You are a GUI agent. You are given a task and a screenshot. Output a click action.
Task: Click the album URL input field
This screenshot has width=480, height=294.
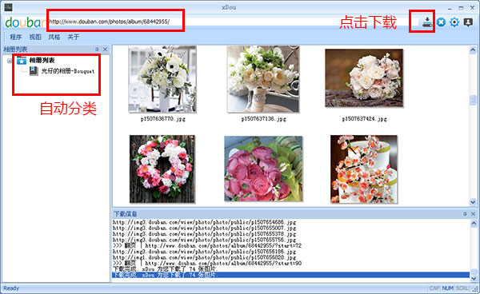(x=233, y=22)
